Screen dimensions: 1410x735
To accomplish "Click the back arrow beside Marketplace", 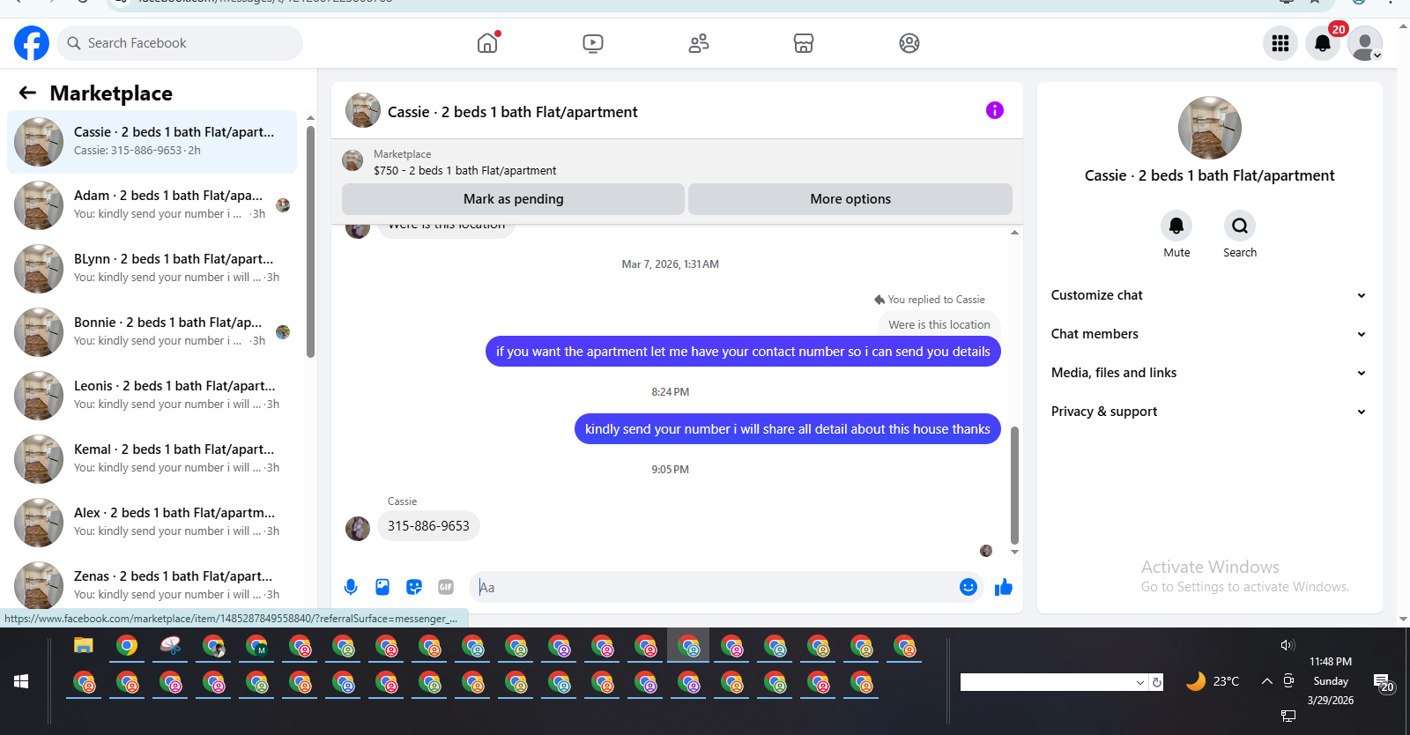I will tap(27, 93).
